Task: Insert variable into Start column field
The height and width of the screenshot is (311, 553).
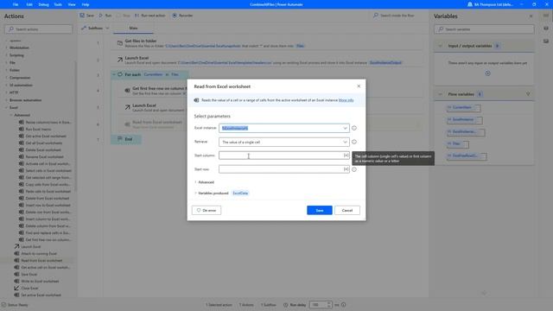Action: [x=346, y=155]
